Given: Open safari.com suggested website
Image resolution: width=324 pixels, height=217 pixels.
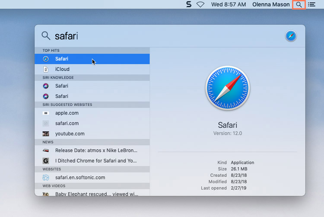Looking at the screenshot, I should [x=67, y=124].
